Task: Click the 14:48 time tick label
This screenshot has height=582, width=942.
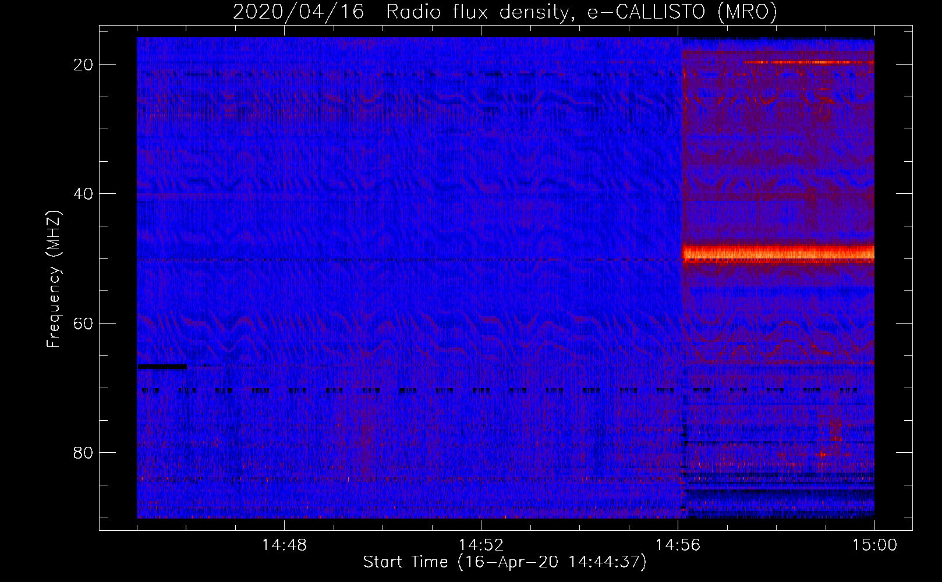Action: point(284,545)
